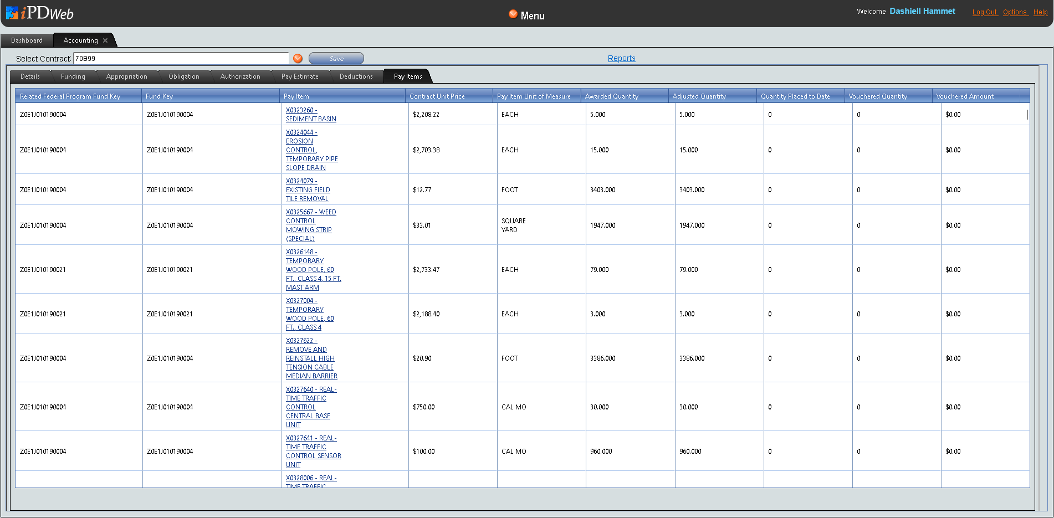
Task: Open the Help link
Action: pos(1040,12)
